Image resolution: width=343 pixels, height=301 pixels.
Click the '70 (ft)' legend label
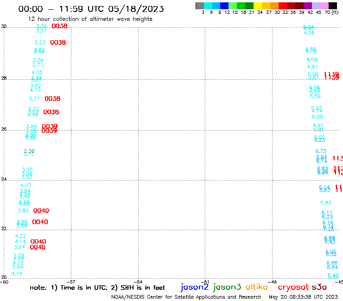pyautogui.click(x=331, y=12)
